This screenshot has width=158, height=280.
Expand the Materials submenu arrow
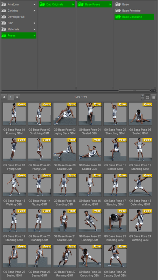[34, 29]
